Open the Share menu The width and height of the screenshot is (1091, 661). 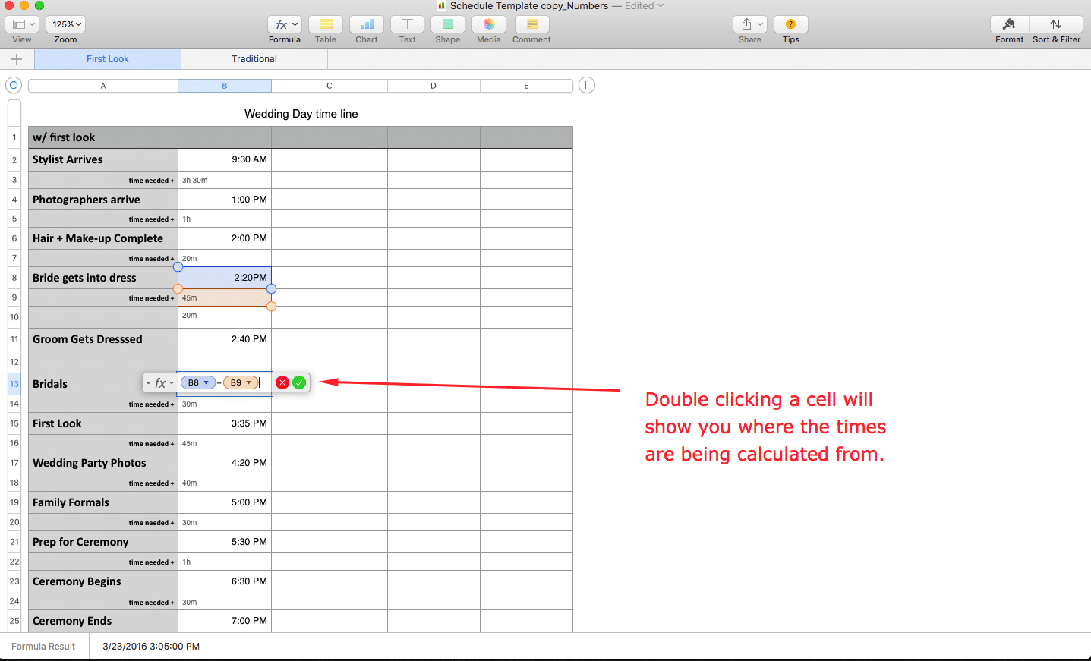tap(750, 24)
